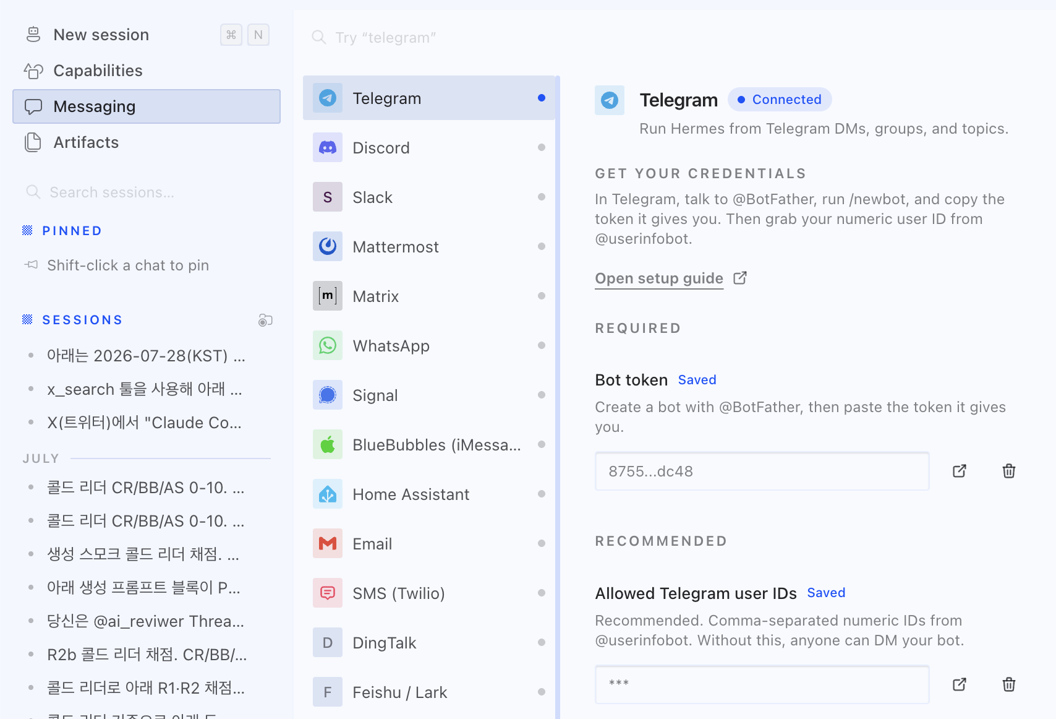Focus the Search sessions field

[x=147, y=192]
